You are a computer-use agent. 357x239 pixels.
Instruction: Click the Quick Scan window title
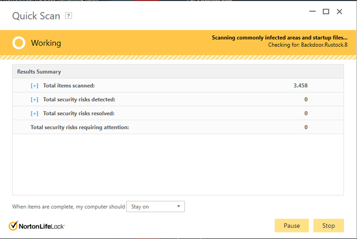(x=36, y=16)
